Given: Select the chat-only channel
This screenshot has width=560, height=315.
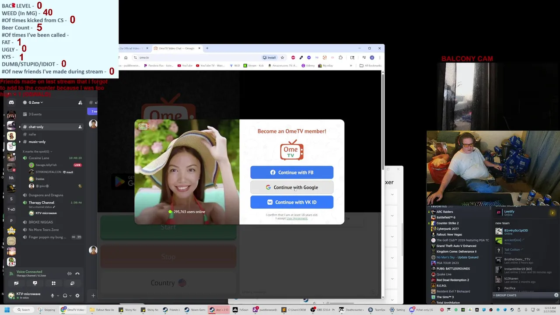Looking at the screenshot, I should [x=52, y=127].
